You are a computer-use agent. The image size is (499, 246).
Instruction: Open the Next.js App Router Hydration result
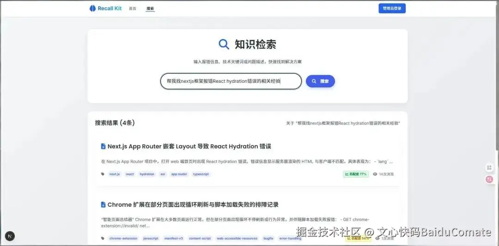189,146
